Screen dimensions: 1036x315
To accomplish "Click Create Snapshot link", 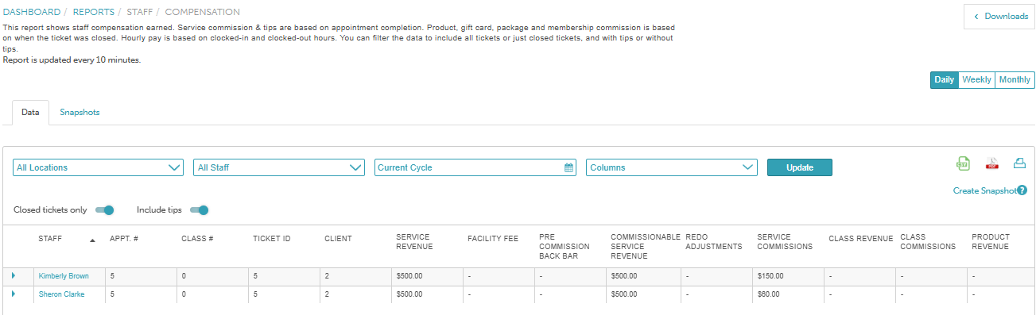I will [x=984, y=190].
